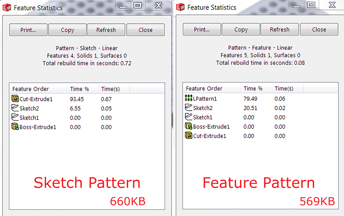Click the Cut-Extrude1 icon in Feature Pattern list
The width and height of the screenshot is (344, 216).
[189, 136]
